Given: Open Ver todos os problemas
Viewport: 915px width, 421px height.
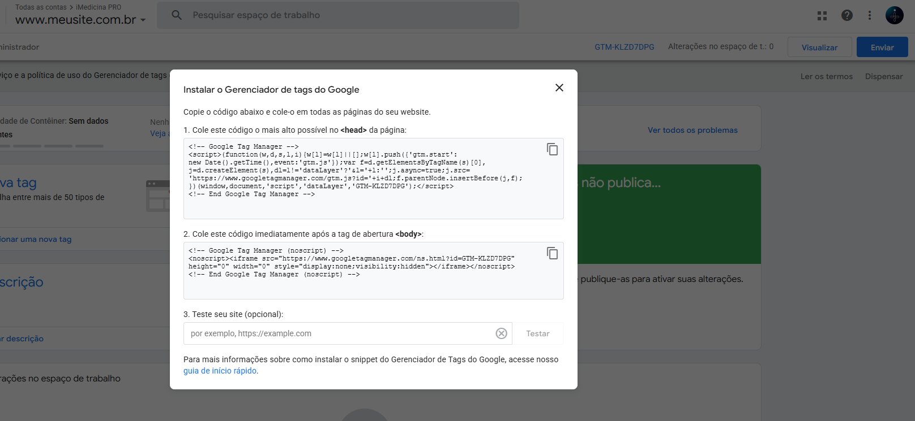Looking at the screenshot, I should tap(692, 130).
